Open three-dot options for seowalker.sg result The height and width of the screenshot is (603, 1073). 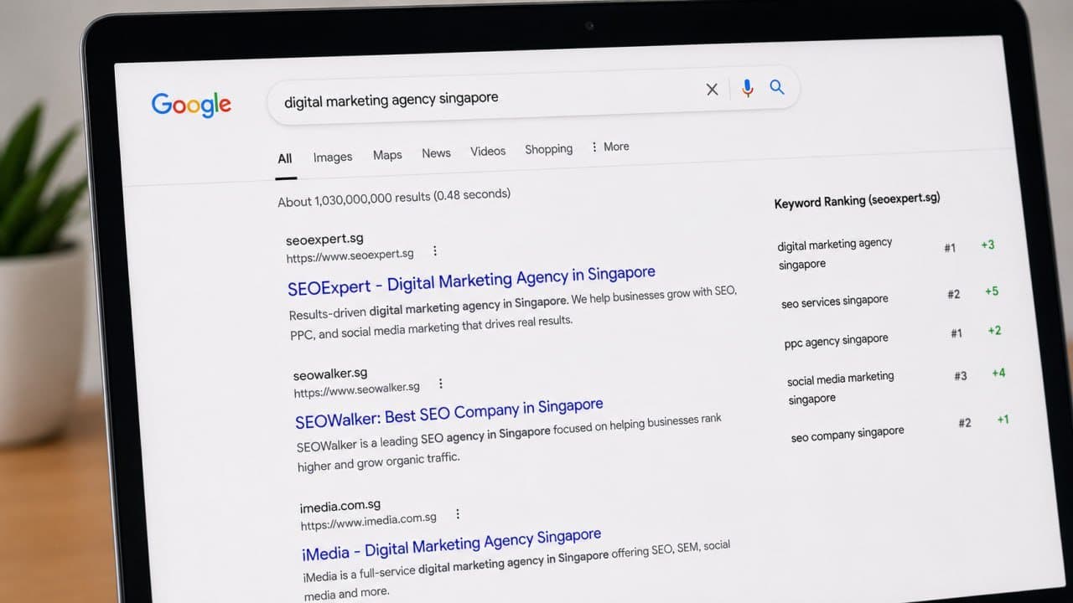pos(440,384)
